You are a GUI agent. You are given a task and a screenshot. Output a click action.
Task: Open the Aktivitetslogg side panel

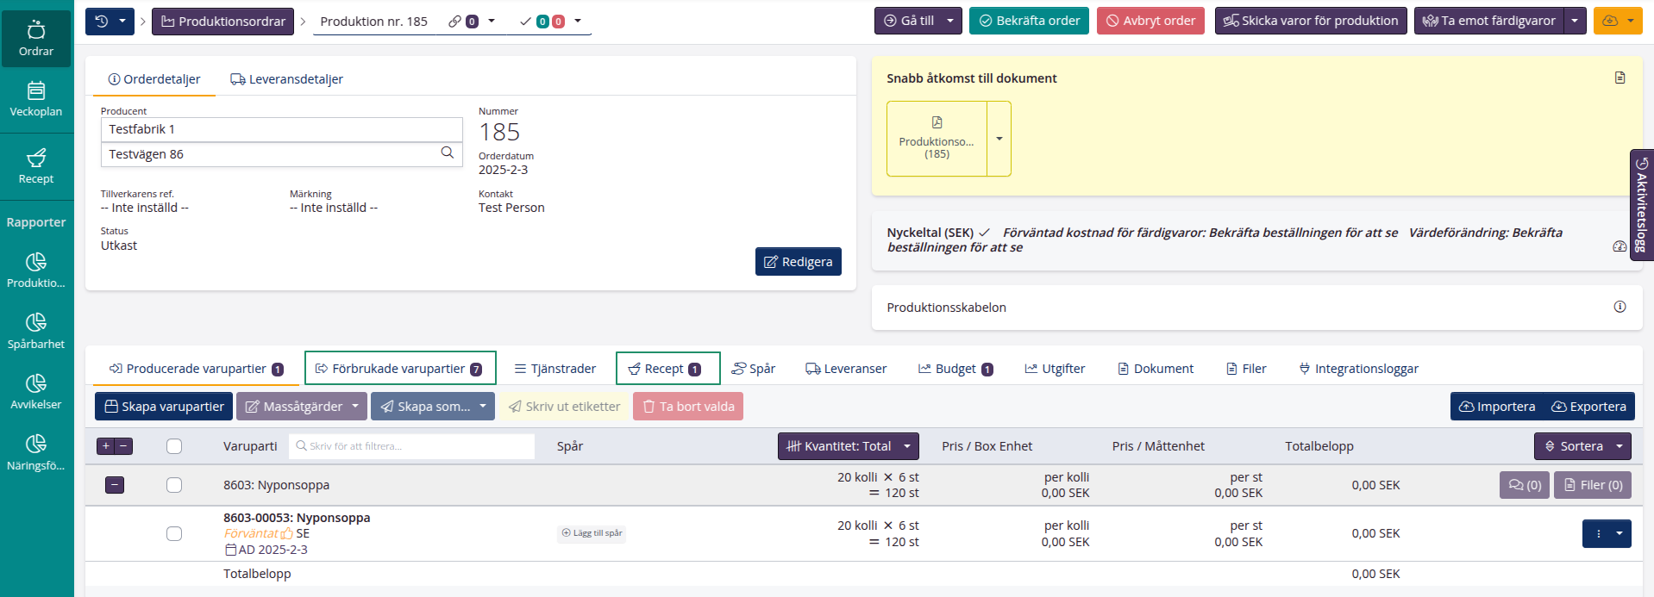coord(1641,205)
